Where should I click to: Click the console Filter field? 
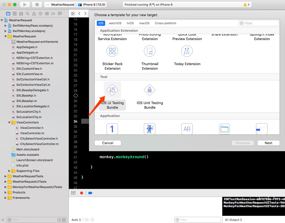(x=197, y=220)
